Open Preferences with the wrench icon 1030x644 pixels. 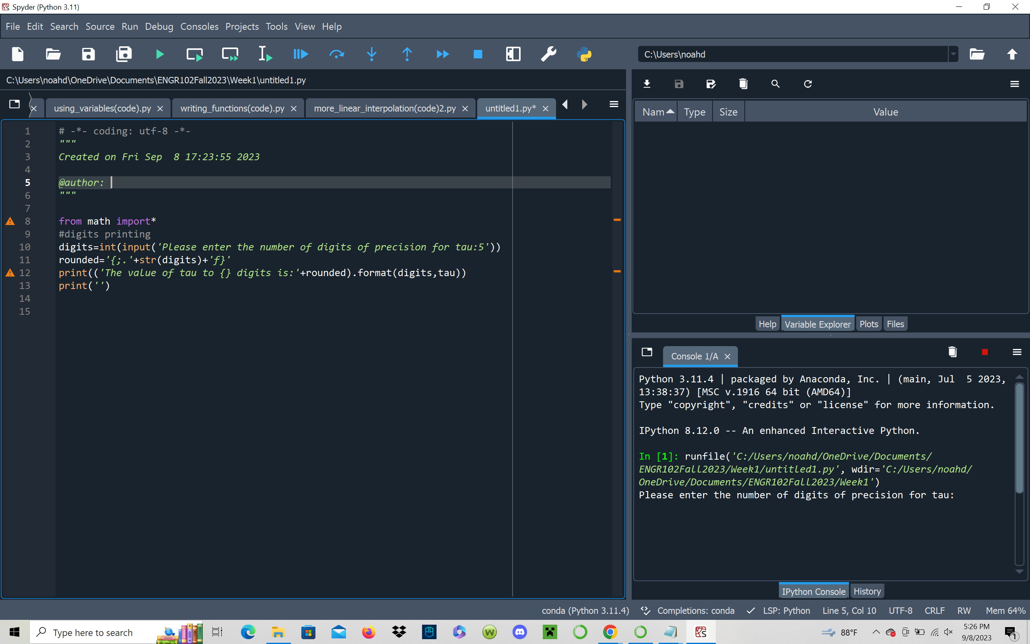tap(548, 54)
